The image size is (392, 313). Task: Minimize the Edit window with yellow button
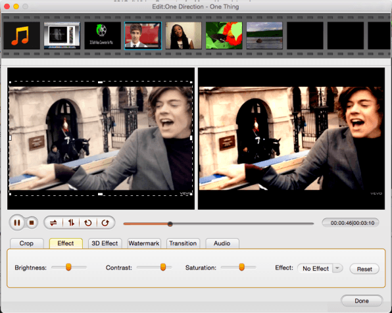pos(16,7)
